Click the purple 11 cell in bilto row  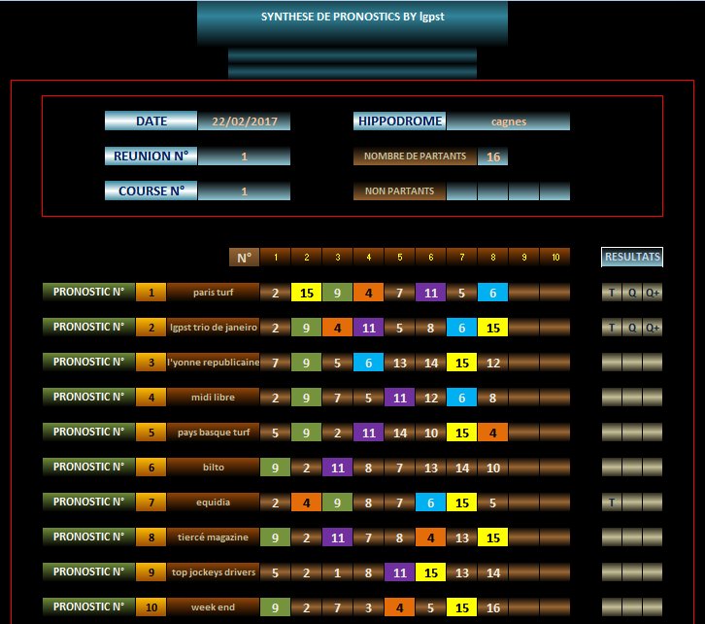tap(337, 468)
